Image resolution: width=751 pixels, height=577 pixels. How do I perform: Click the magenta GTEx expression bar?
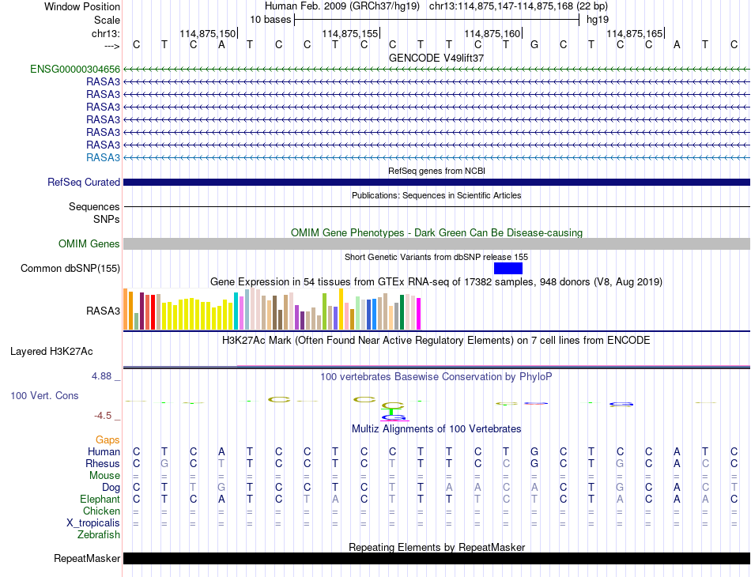pyautogui.click(x=419, y=314)
